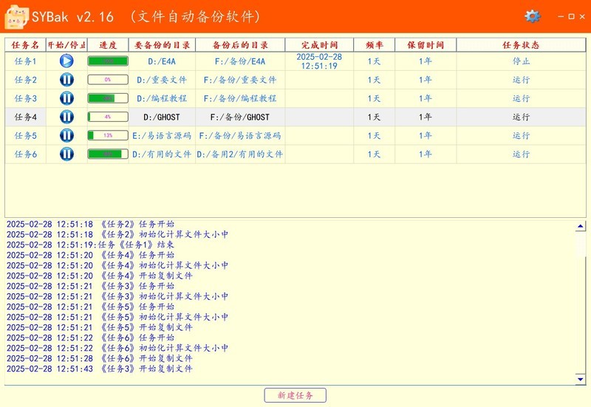591x407 pixels.
Task: Click the 任务状态 column header
Action: click(x=521, y=45)
